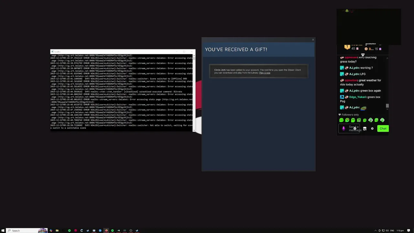This screenshot has width=414, height=233.
Task: Click the Play it now link
Action: (x=265, y=73)
